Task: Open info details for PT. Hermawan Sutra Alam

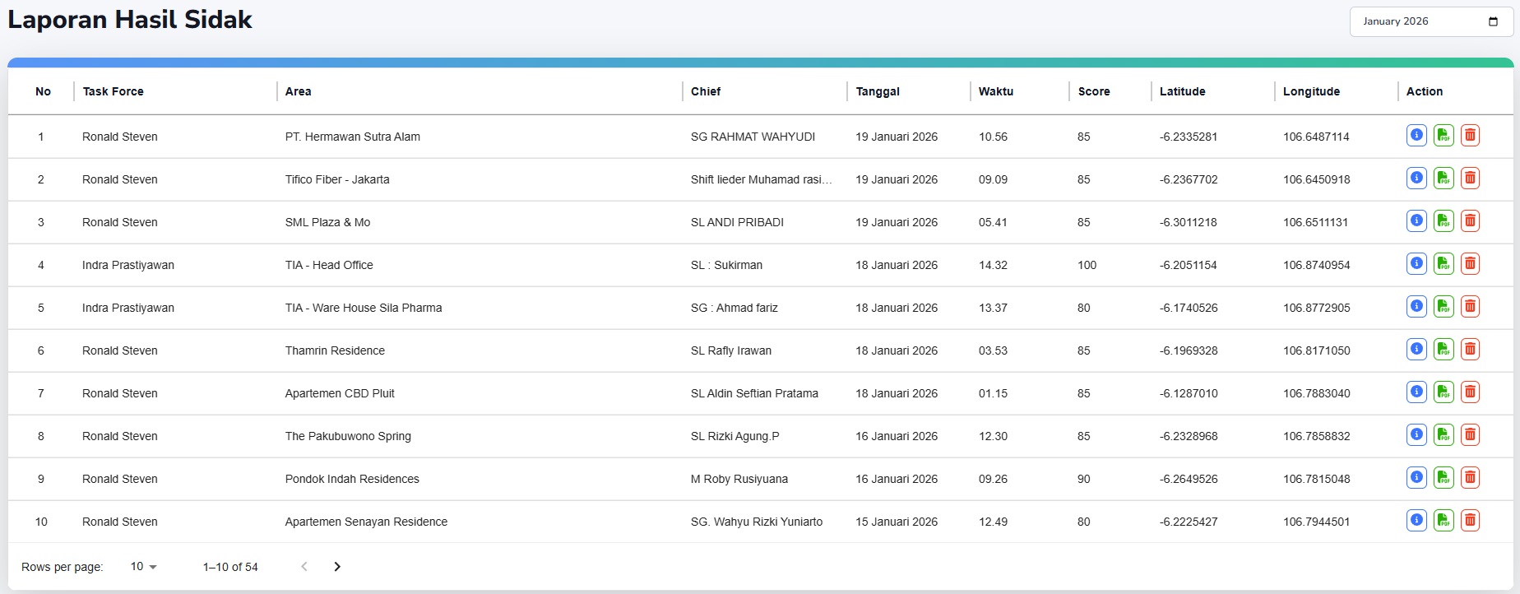Action: (1416, 136)
